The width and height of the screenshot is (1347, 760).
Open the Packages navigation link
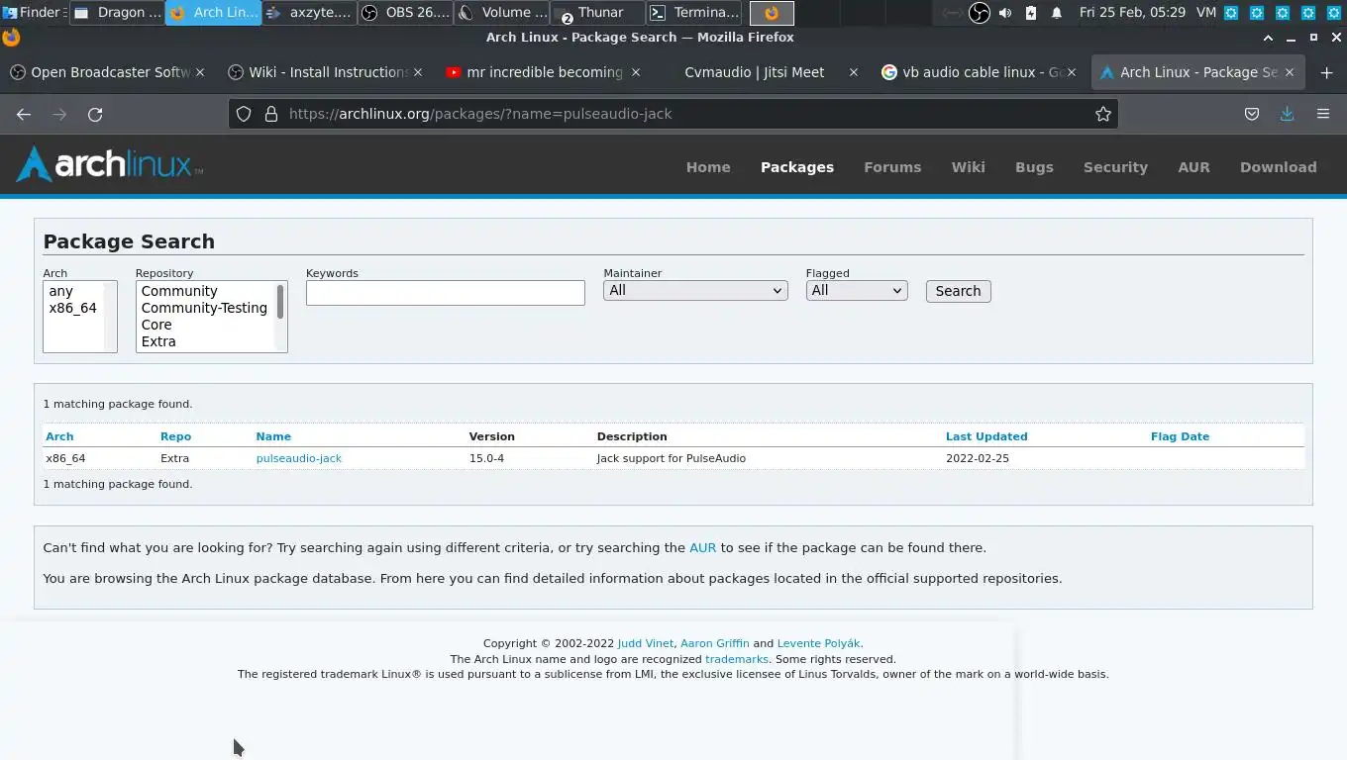click(x=797, y=167)
